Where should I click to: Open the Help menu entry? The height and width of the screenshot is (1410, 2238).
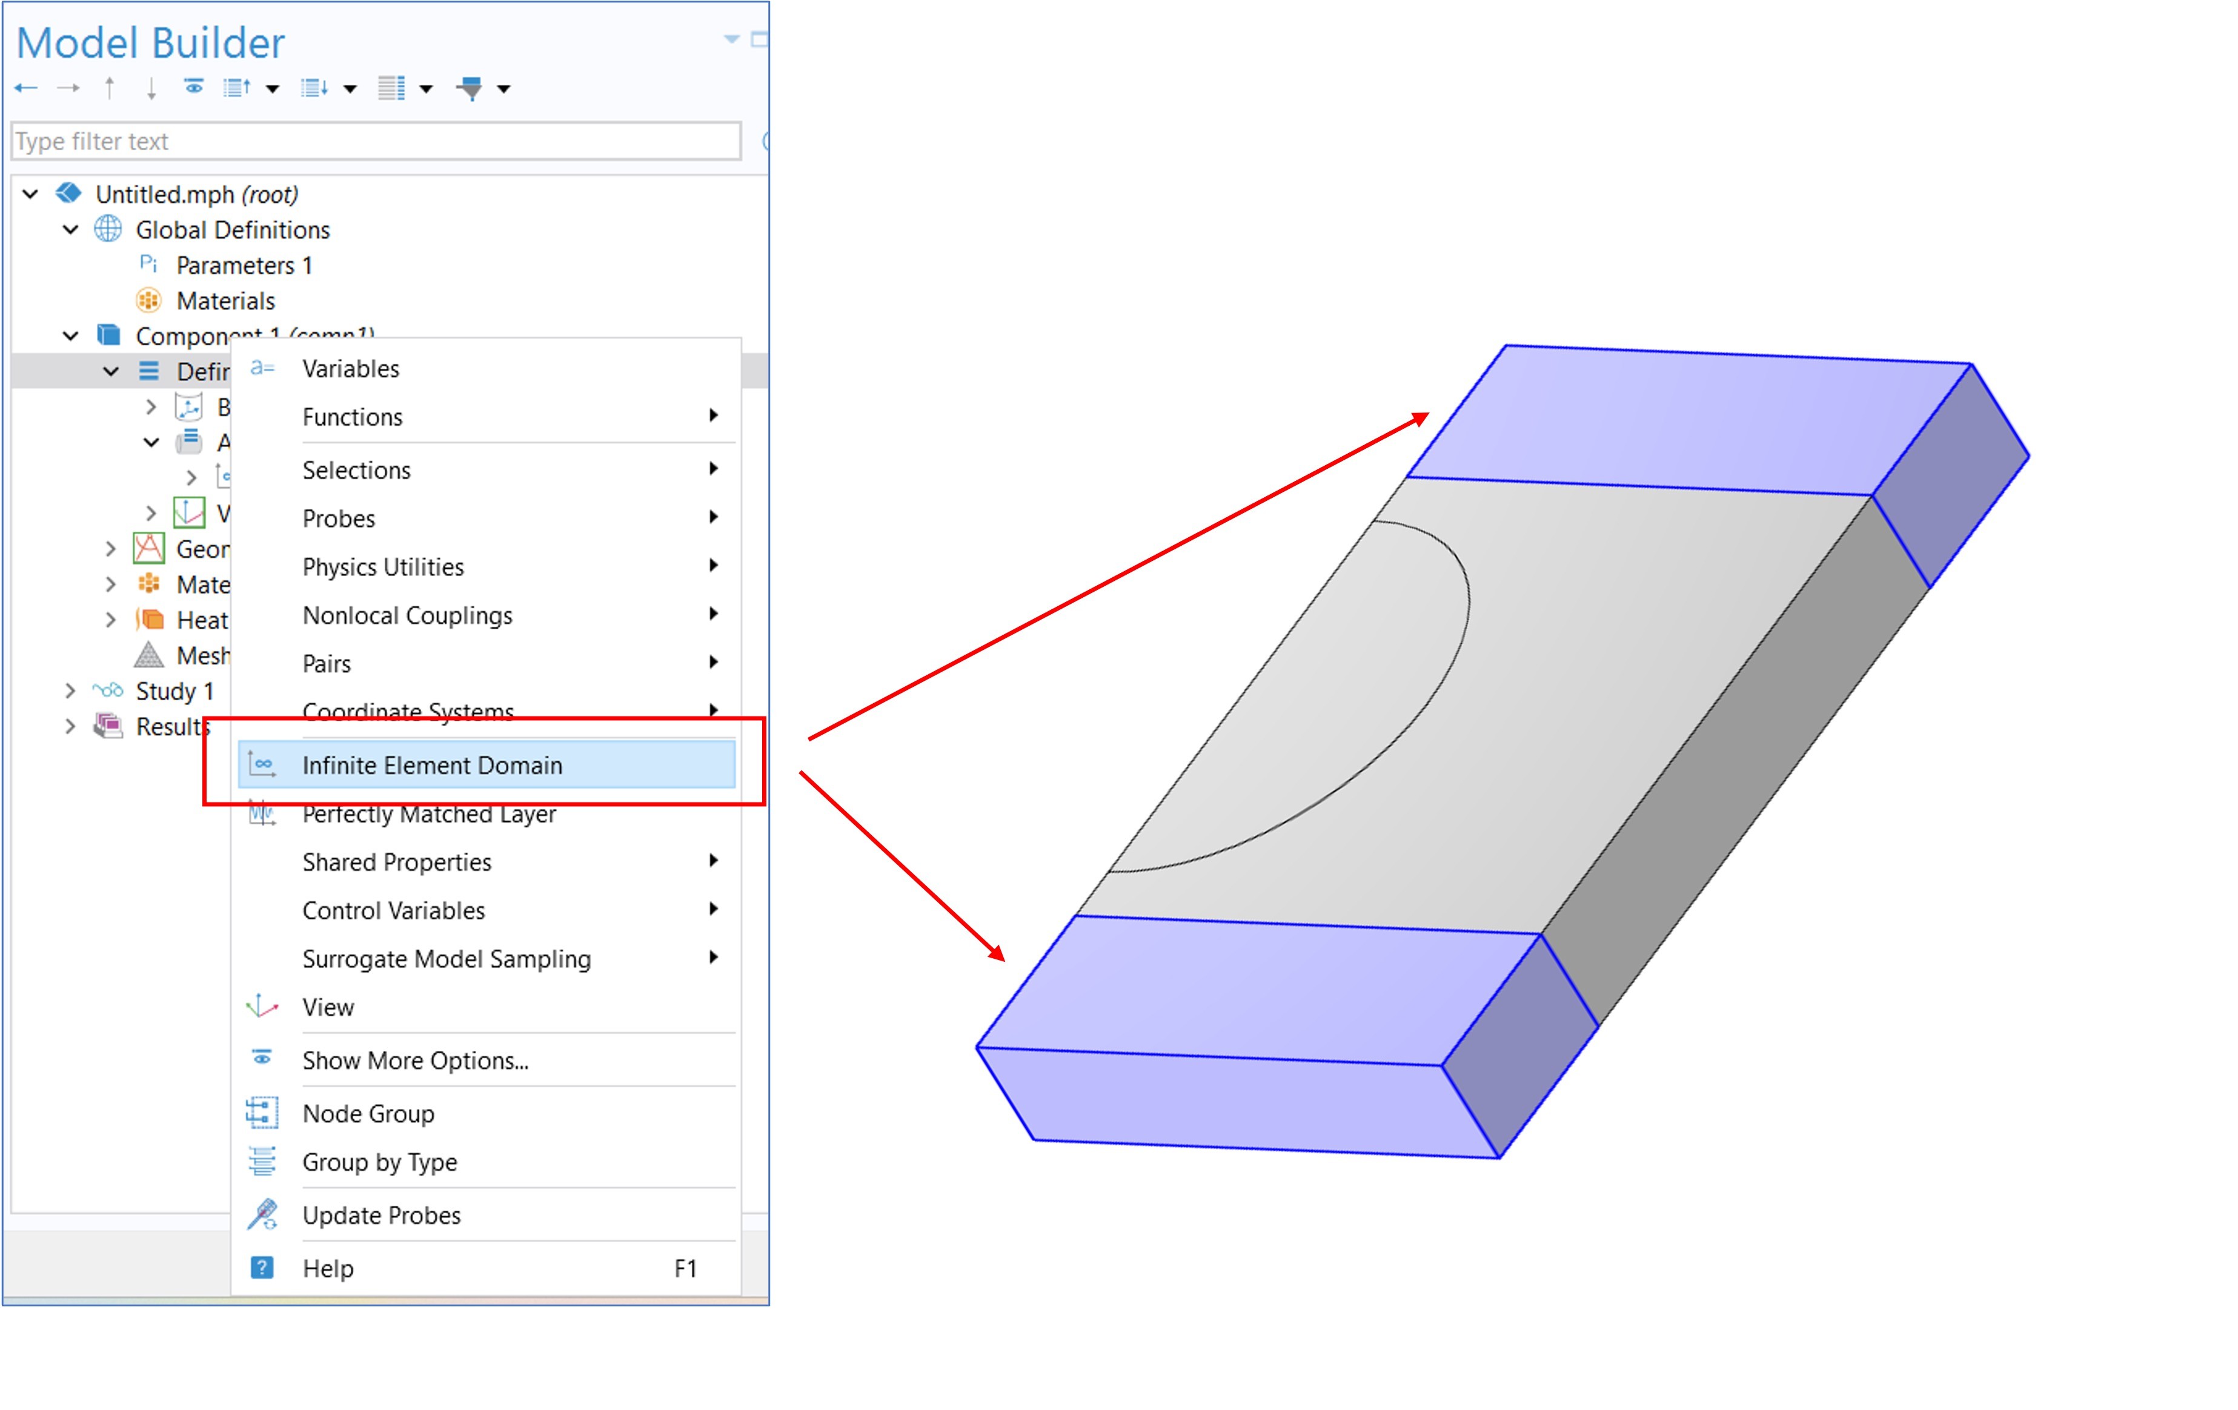coord(328,1268)
